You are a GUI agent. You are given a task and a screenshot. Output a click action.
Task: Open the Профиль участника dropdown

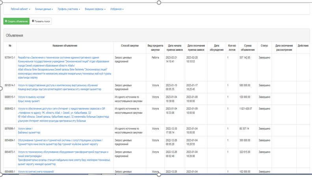coord(69,9)
